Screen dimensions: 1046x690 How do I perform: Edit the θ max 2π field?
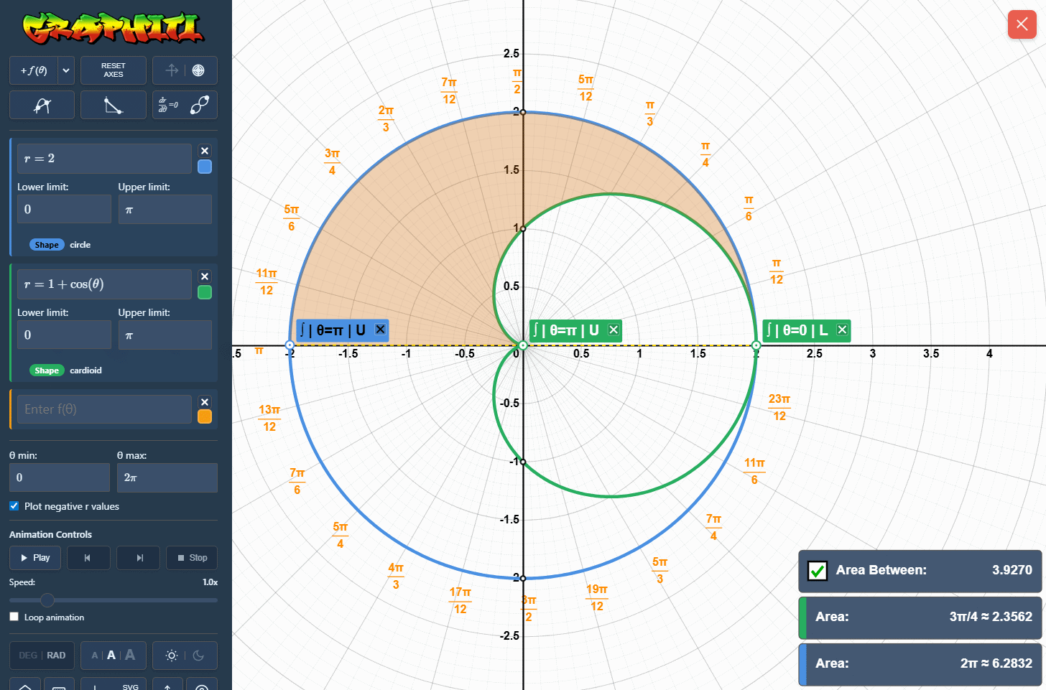tap(167, 477)
